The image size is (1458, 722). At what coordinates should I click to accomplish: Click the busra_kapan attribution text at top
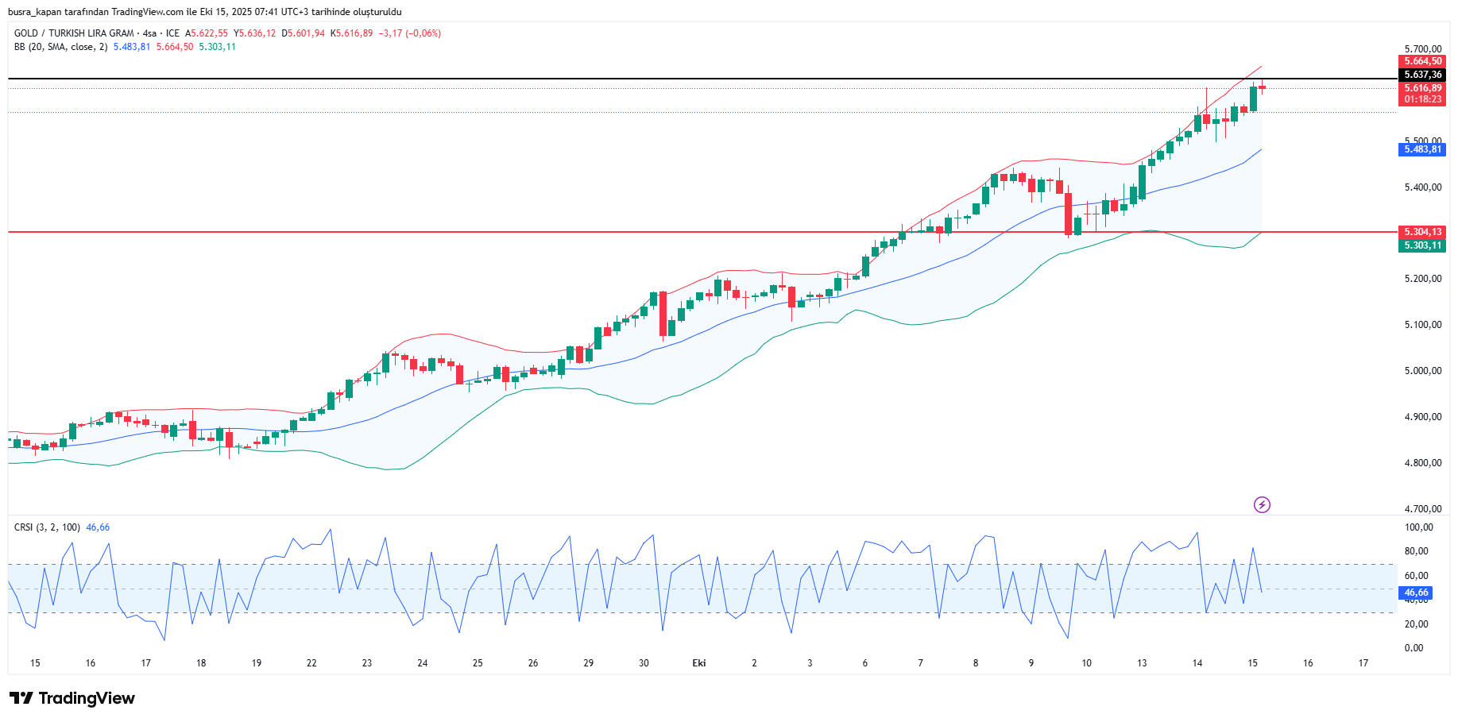(x=204, y=12)
